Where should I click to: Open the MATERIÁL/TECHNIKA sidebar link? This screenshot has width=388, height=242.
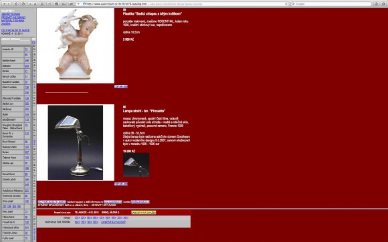click(13, 21)
